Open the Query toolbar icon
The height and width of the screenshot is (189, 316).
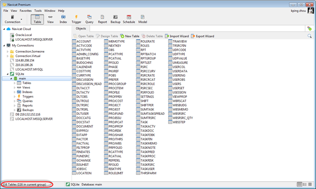(89, 19)
